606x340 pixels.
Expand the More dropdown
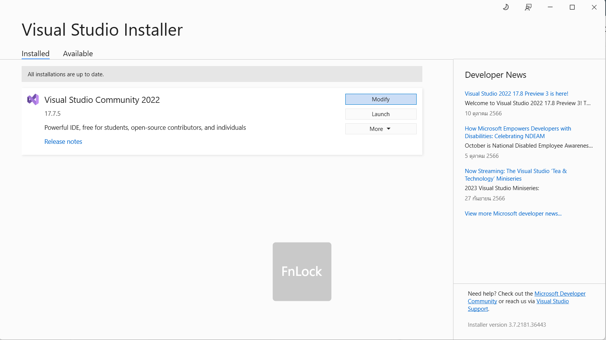tap(381, 129)
